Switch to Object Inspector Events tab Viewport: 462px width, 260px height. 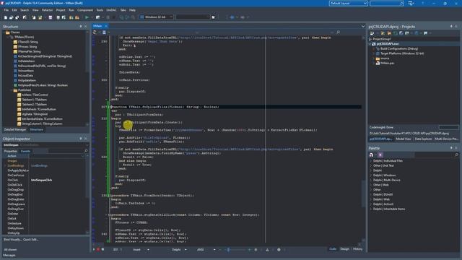pyautogui.click(x=25, y=151)
